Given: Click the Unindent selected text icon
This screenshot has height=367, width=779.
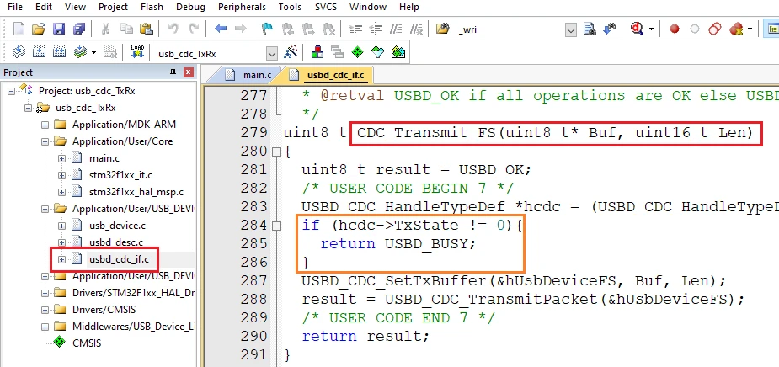Looking at the screenshot, I should click(376, 29).
